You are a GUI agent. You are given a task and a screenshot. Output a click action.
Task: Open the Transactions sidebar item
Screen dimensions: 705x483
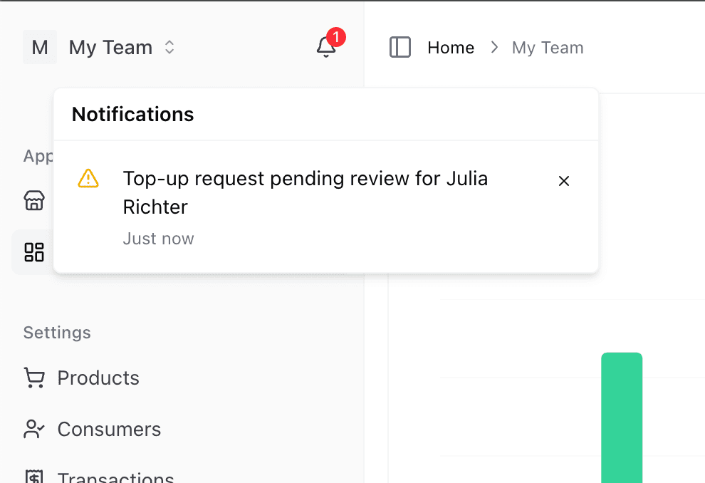[x=115, y=477]
